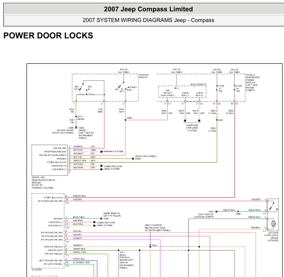Click the 'TAN/WHT' wire label at cluster pin 7

78,245
